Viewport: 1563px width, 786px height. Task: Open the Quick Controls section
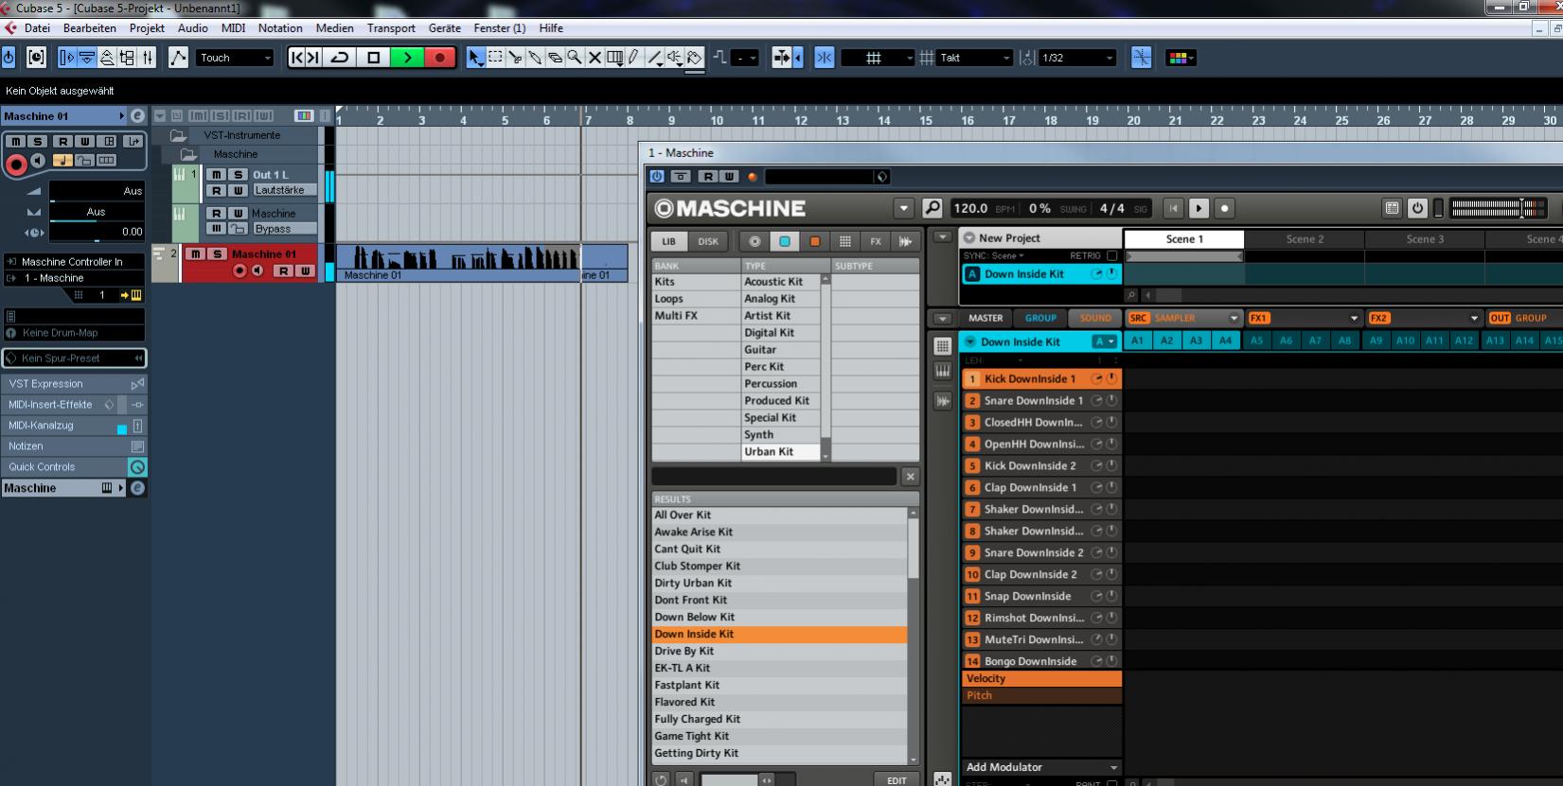point(74,467)
